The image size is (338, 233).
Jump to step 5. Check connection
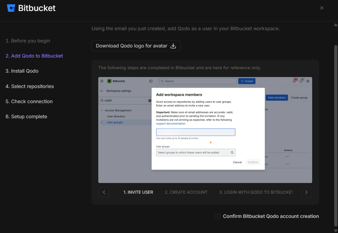click(x=29, y=101)
